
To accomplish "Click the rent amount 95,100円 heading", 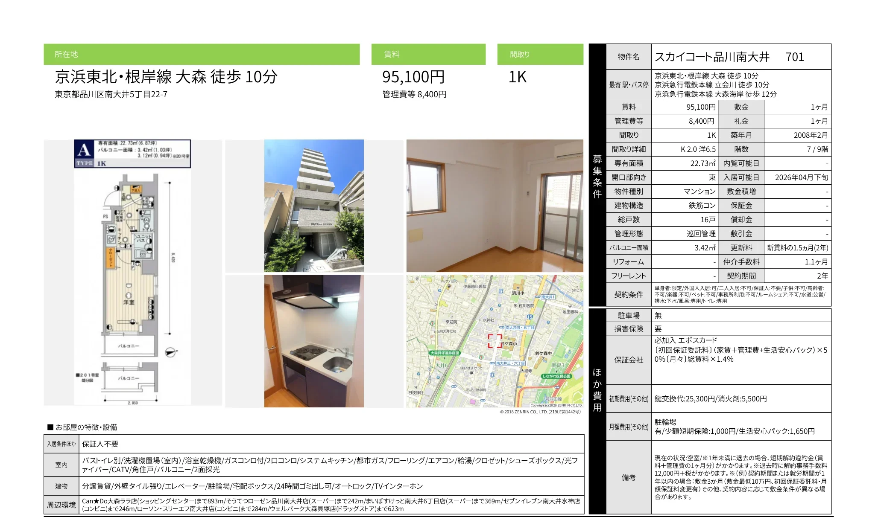I will (x=413, y=77).
